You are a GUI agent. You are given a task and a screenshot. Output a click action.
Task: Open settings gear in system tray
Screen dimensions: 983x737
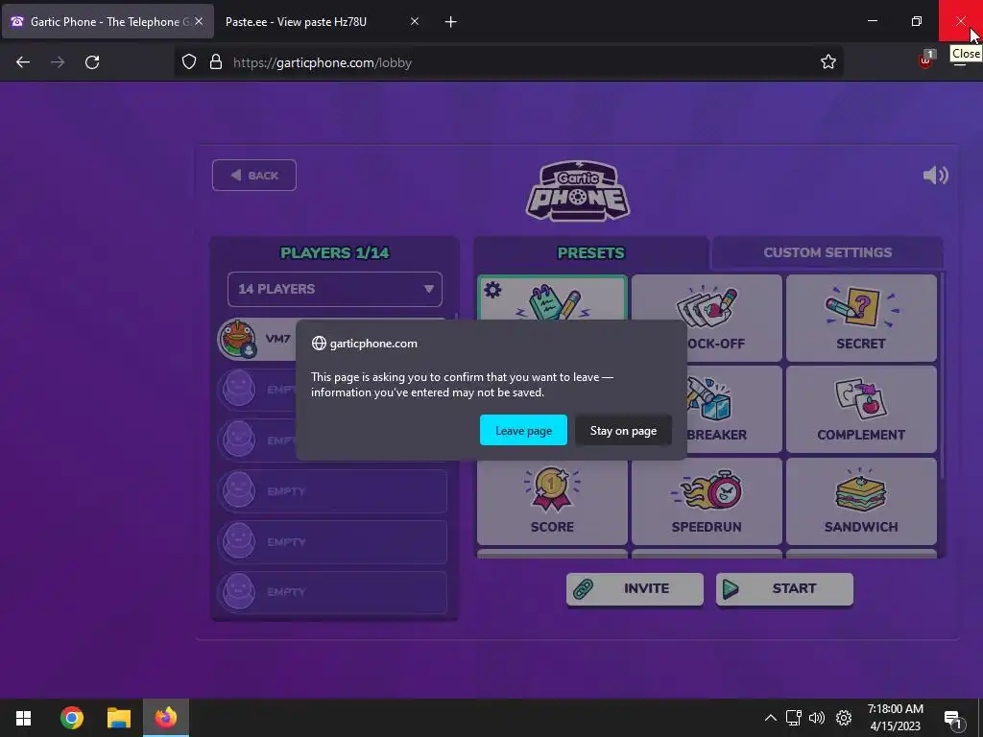coord(844,718)
